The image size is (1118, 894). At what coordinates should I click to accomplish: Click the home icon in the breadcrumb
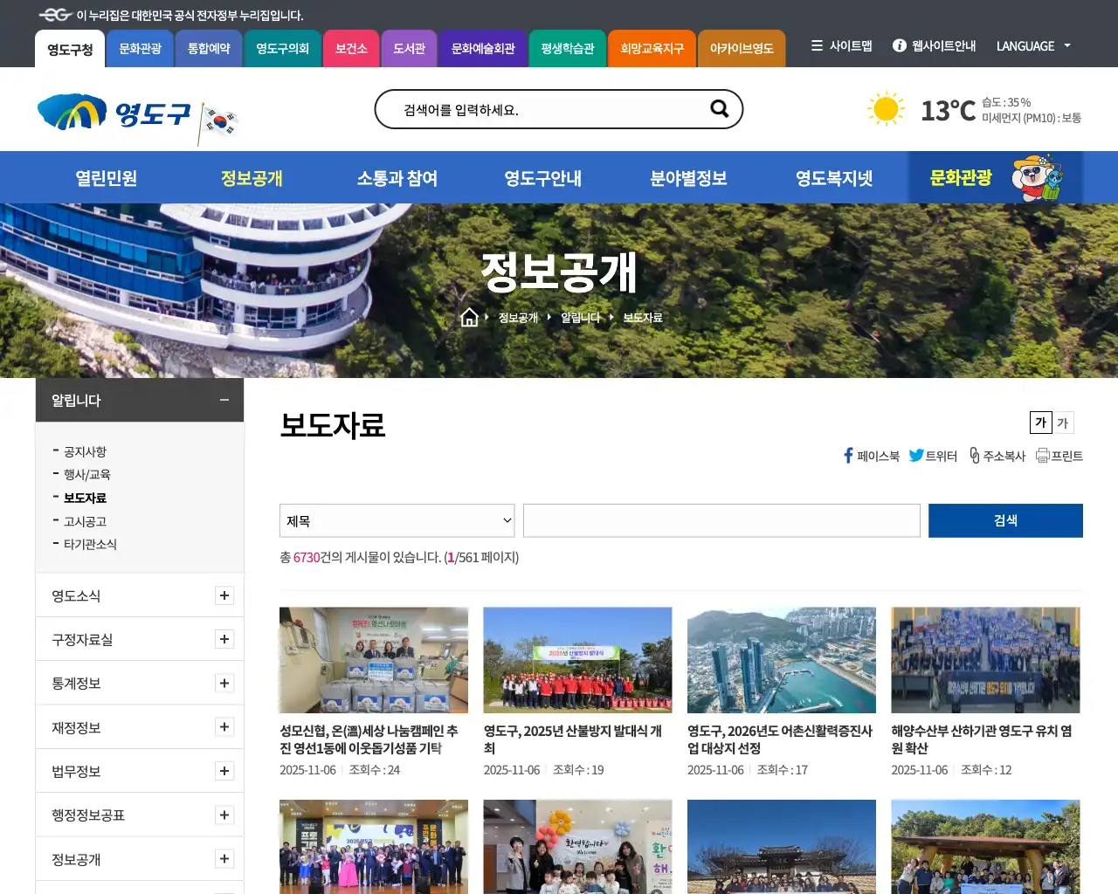pyautogui.click(x=470, y=317)
